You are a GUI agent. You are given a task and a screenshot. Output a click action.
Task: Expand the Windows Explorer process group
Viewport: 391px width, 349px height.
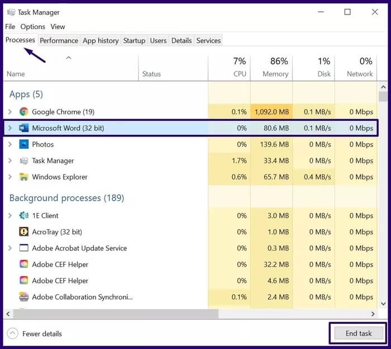[x=10, y=177]
